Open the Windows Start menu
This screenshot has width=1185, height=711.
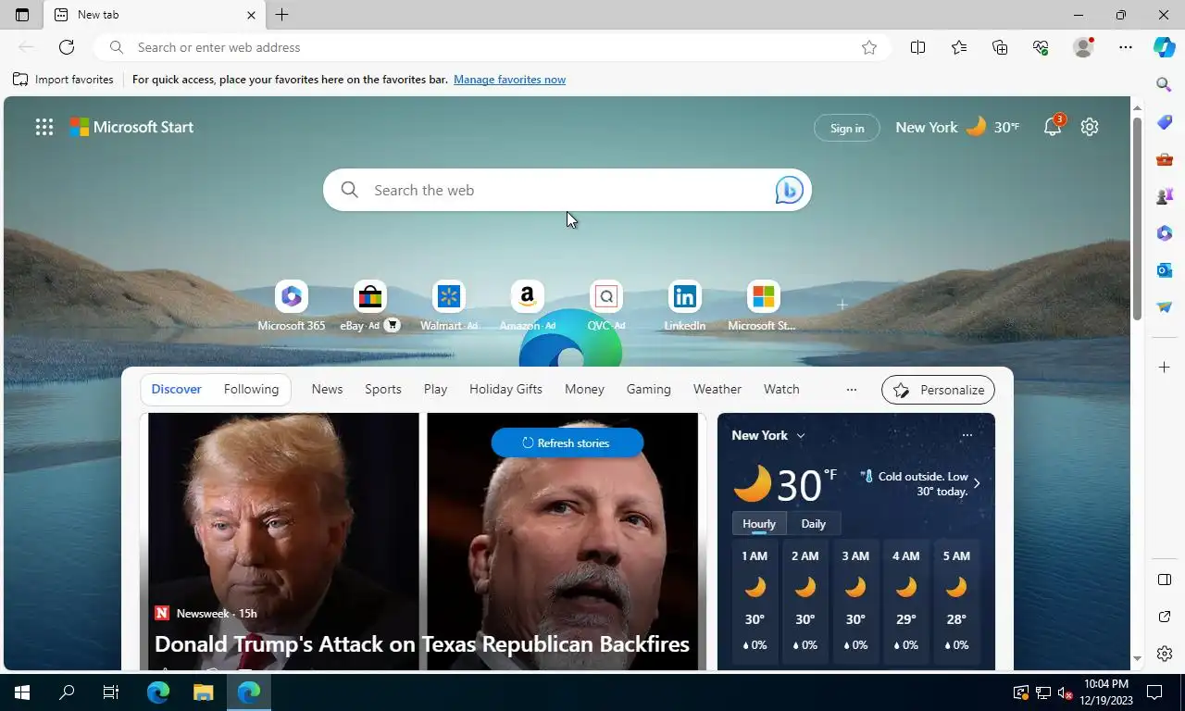click(x=22, y=692)
